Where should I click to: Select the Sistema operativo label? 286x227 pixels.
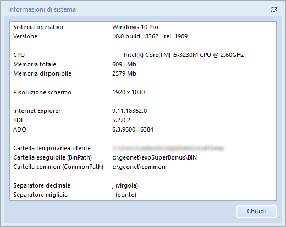click(x=38, y=27)
